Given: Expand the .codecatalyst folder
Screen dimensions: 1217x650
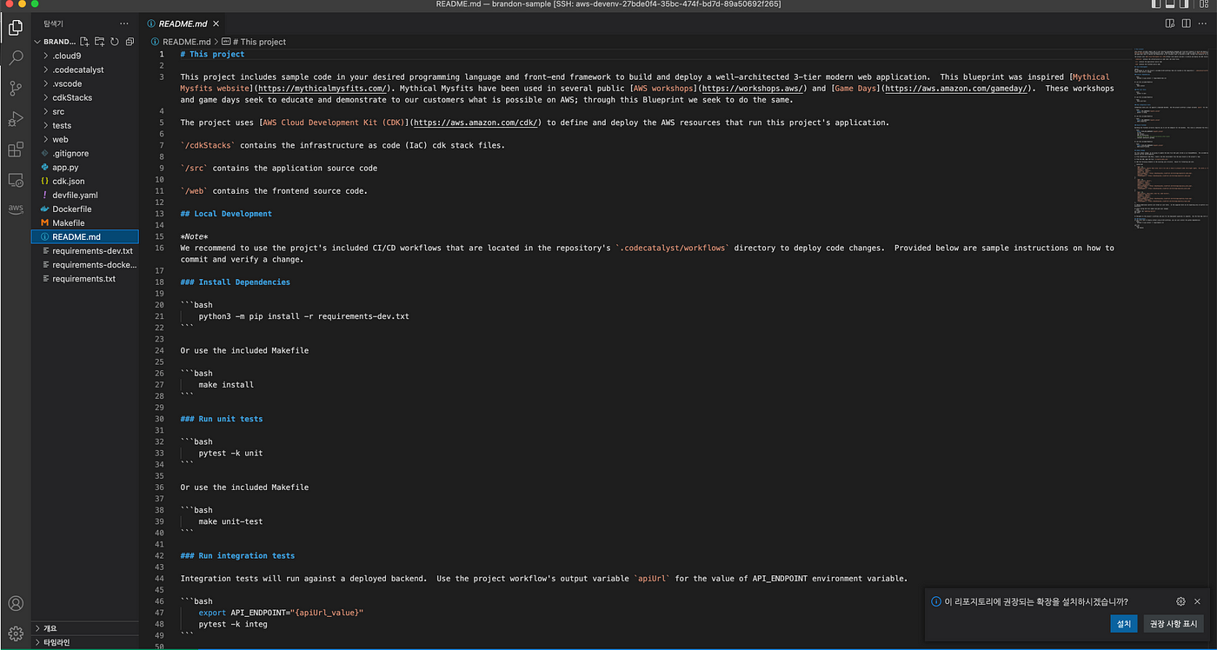Looking at the screenshot, I should 77,70.
